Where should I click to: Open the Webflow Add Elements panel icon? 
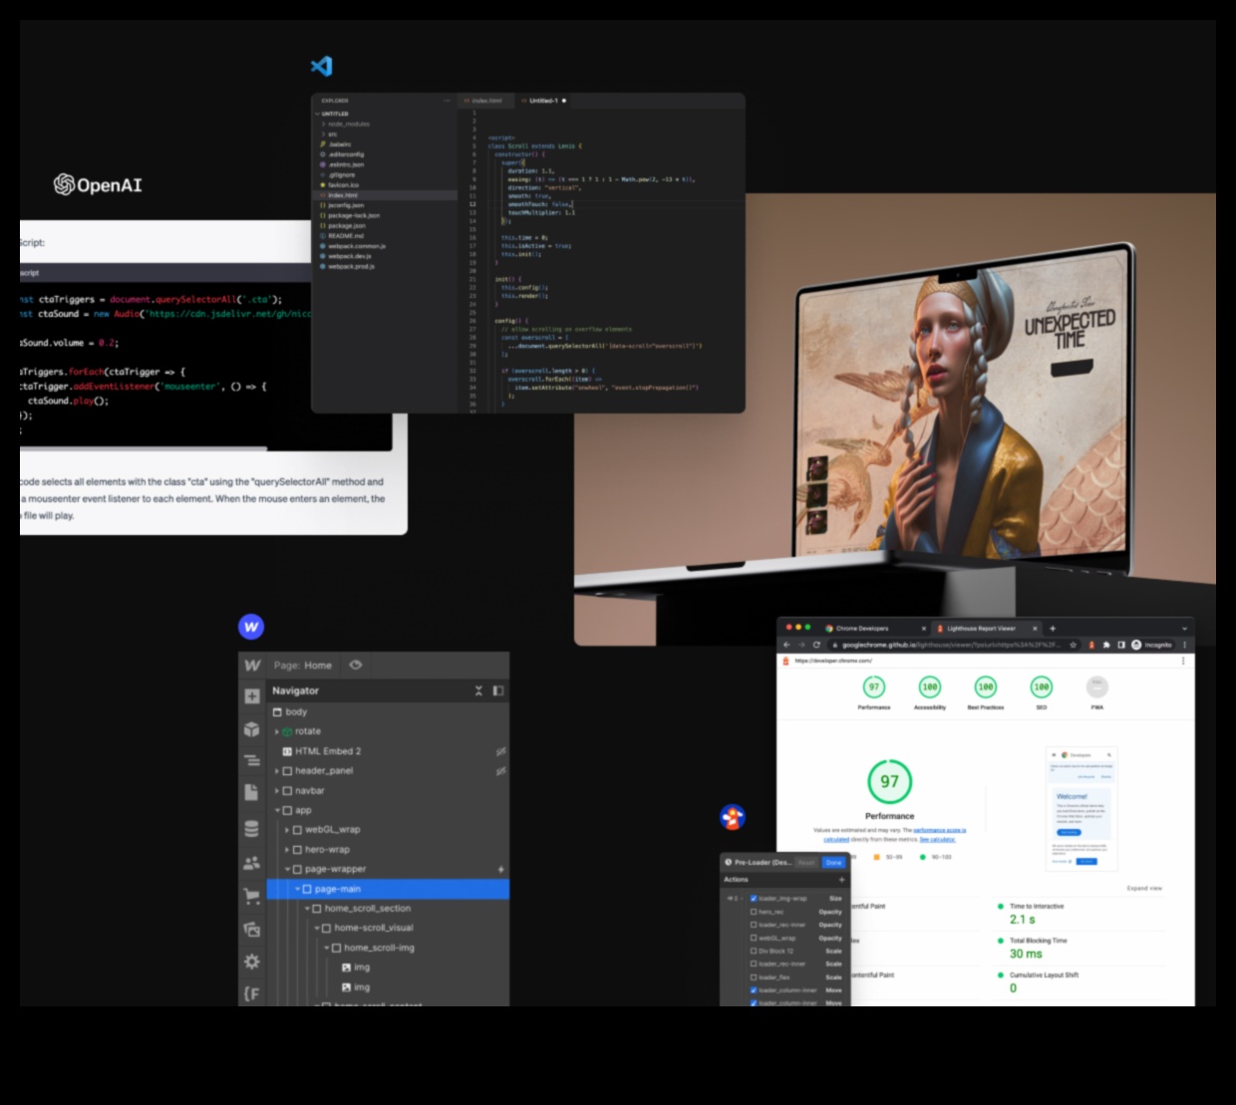(x=252, y=696)
